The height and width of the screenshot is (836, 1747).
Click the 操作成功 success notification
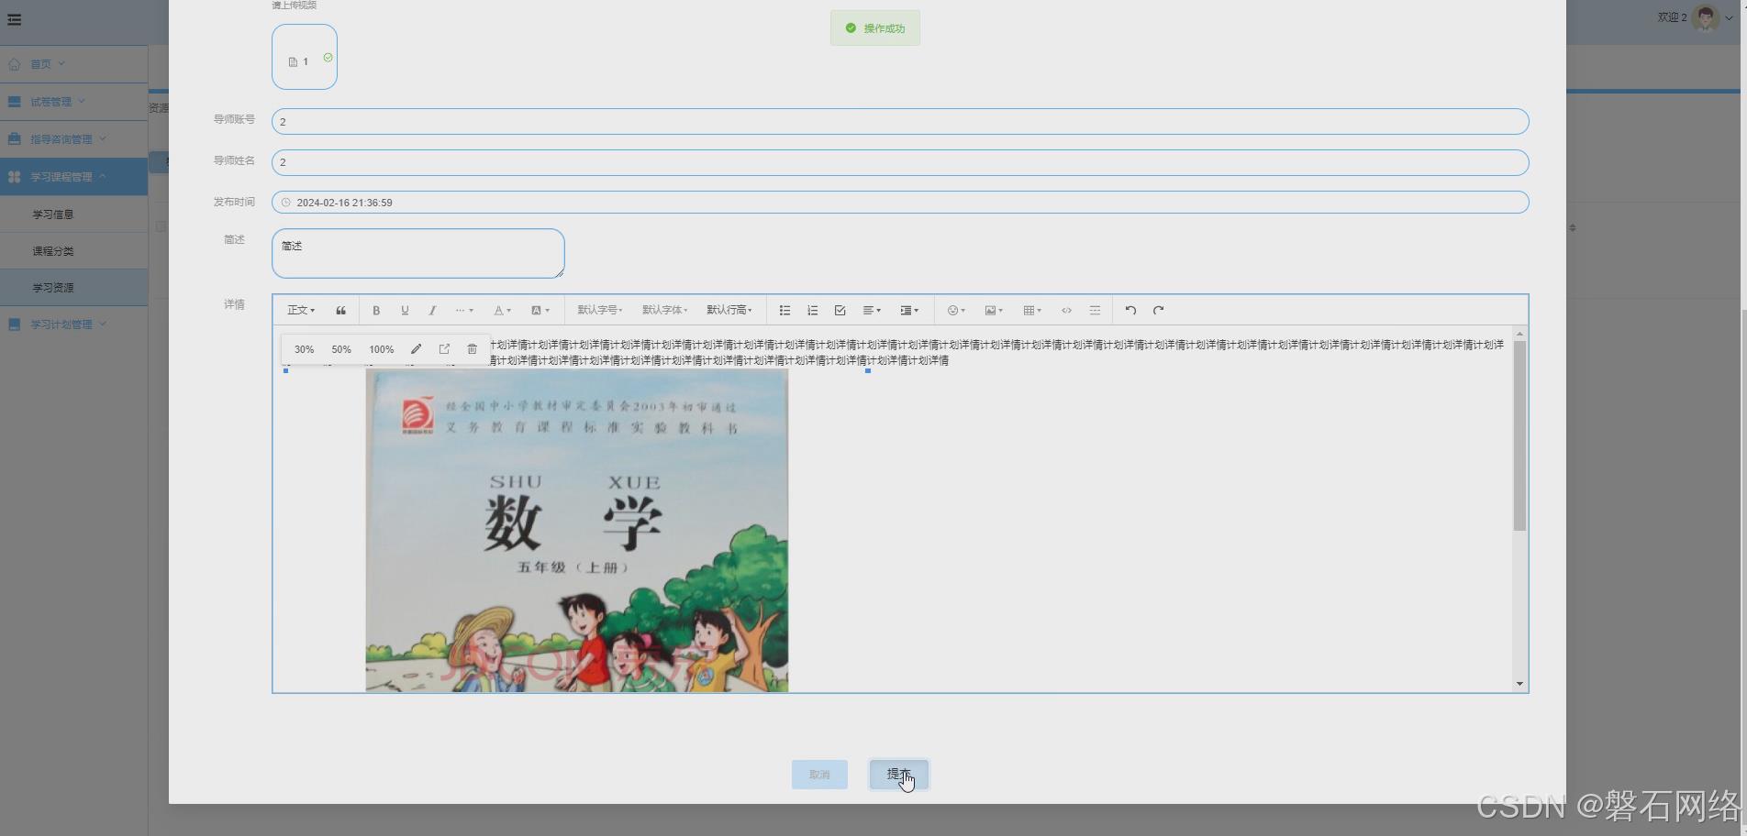pyautogui.click(x=875, y=28)
